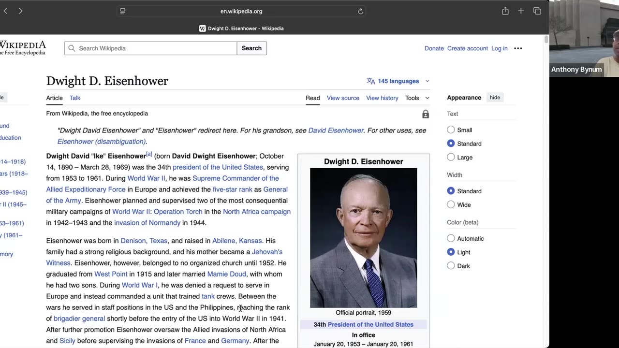
Task: Open the three-dot personal tools menu
Action: tap(518, 48)
